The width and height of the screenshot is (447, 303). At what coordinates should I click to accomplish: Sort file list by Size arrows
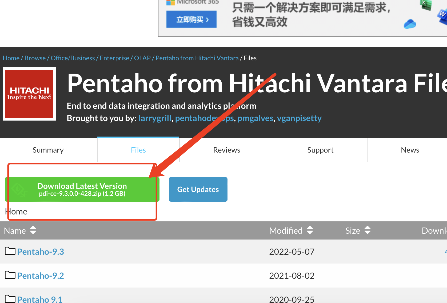tap(368, 230)
